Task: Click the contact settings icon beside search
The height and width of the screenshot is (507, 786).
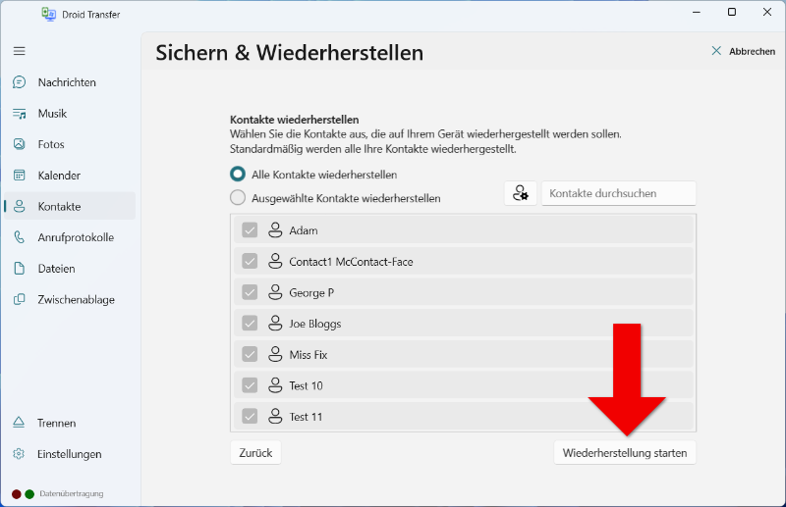Action: coord(521,194)
